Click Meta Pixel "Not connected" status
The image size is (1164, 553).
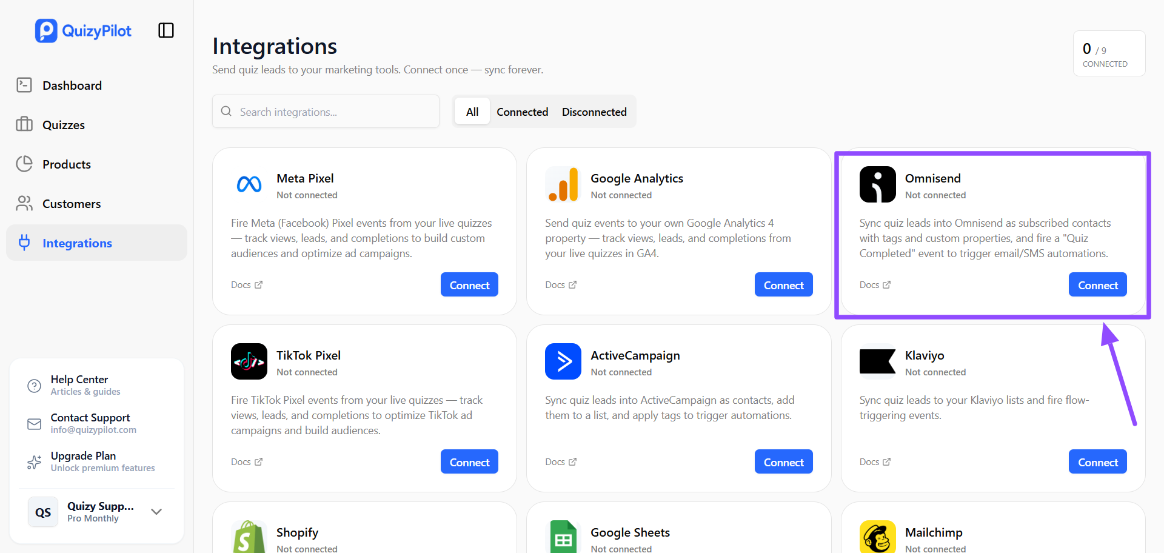point(307,195)
